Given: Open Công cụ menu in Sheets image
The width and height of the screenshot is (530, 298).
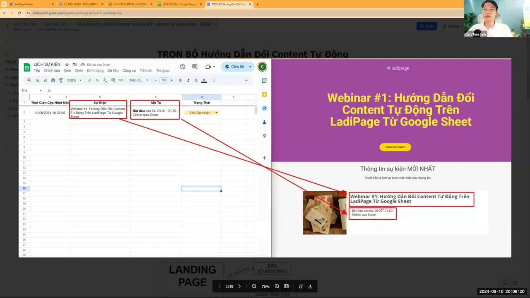Looking at the screenshot, I should click(x=129, y=71).
